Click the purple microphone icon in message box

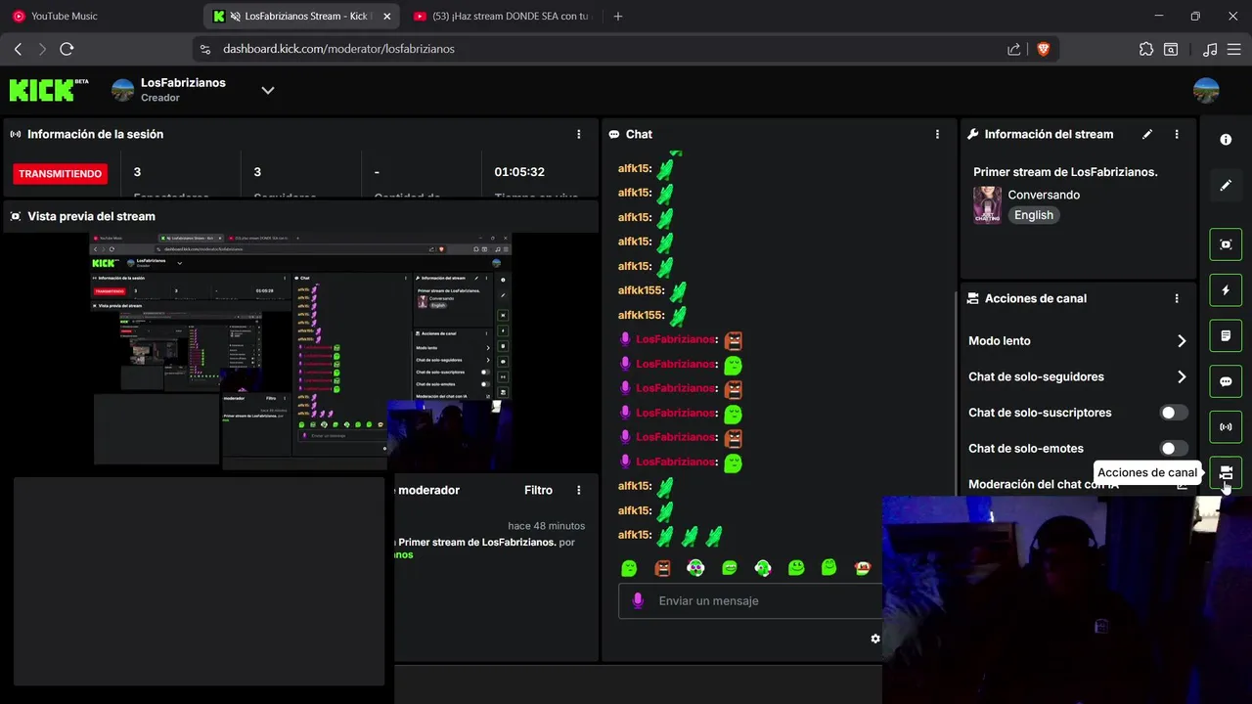tap(638, 600)
